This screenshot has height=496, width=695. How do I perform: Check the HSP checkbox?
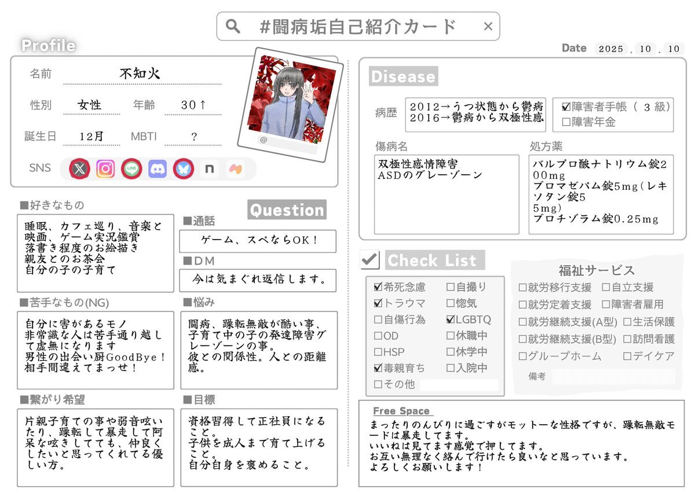378,351
